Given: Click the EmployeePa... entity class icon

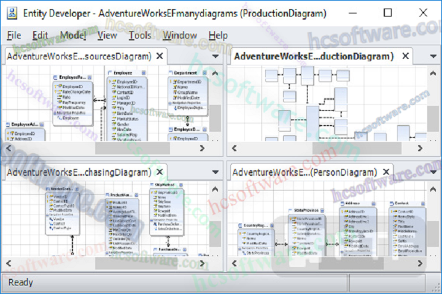Looking at the screenshot, I should 55,77.
